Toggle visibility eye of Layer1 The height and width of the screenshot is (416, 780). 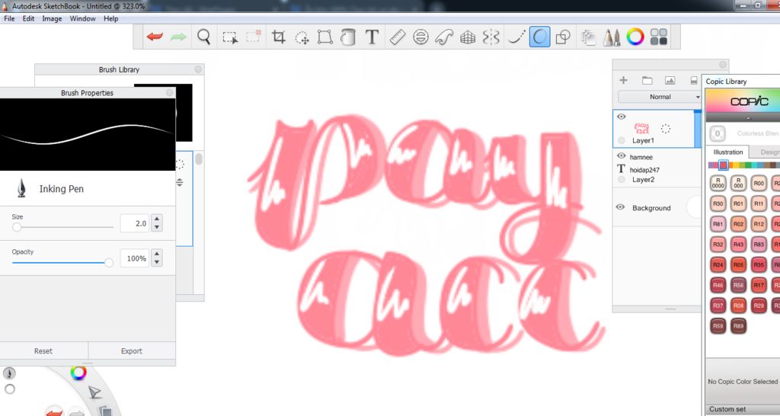click(x=622, y=117)
